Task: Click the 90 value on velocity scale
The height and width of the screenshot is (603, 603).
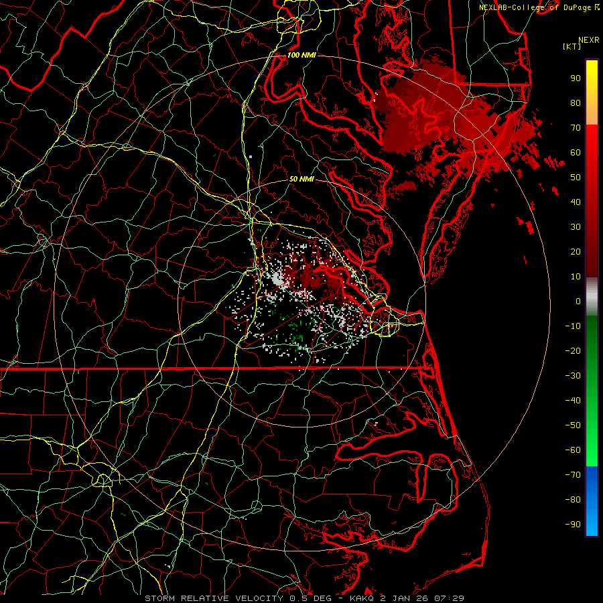Action: click(x=576, y=78)
